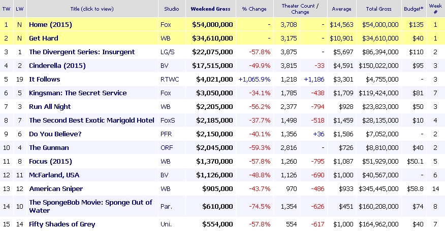Sort by the Studio column header

tap(172, 9)
